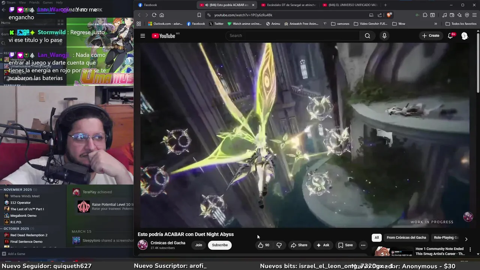Click the browser address bar URL
The height and width of the screenshot is (270, 480).
pyautogui.click(x=243, y=15)
